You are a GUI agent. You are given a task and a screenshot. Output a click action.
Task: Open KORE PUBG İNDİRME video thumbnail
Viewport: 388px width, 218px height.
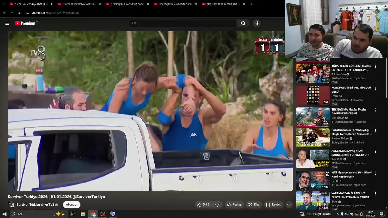coord(313,95)
